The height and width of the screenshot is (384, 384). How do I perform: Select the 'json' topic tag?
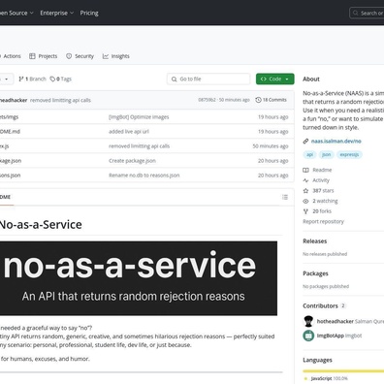[327, 154]
